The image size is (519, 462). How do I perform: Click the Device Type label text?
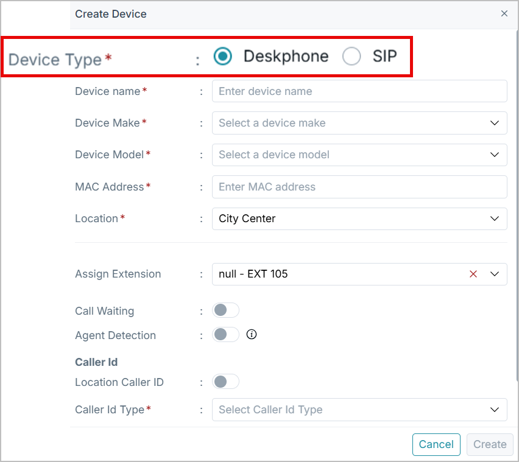click(x=55, y=60)
